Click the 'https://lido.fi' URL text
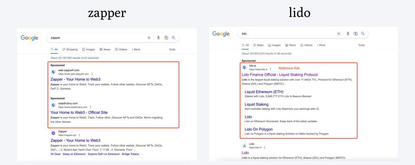 256,148
